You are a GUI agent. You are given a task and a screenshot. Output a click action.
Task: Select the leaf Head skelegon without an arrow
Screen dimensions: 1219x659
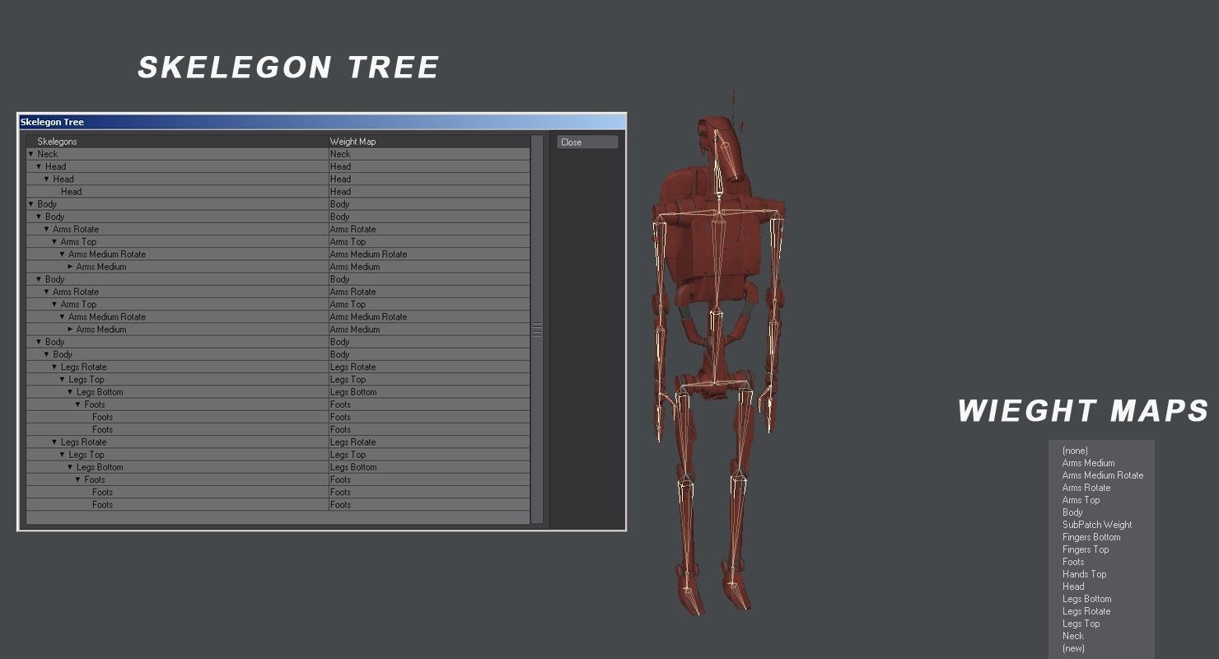(x=71, y=192)
